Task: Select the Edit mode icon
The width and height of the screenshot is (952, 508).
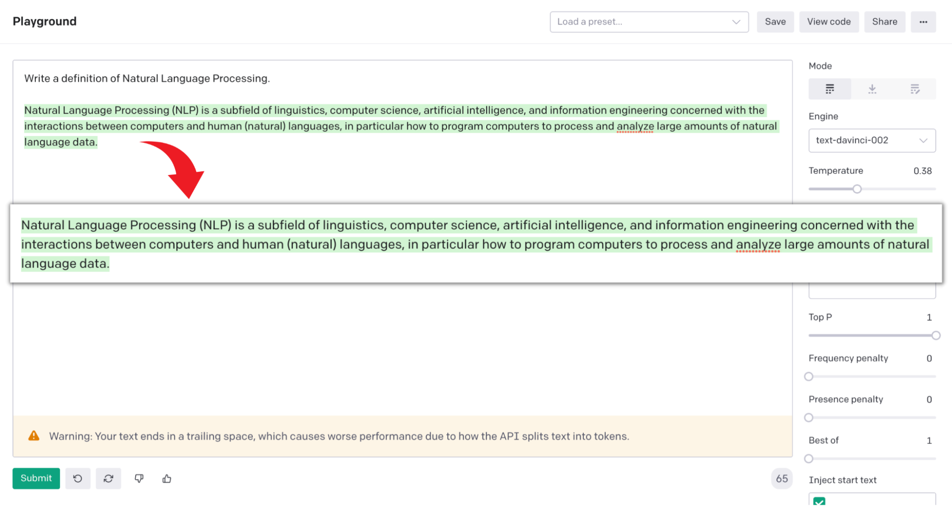Action: tap(914, 89)
